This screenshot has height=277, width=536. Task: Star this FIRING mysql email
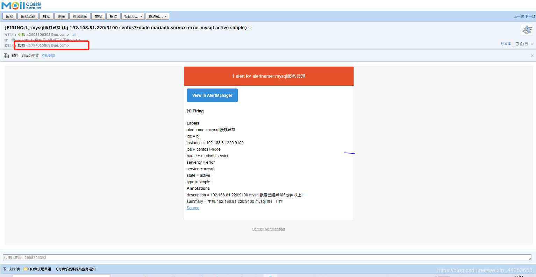tap(250, 28)
